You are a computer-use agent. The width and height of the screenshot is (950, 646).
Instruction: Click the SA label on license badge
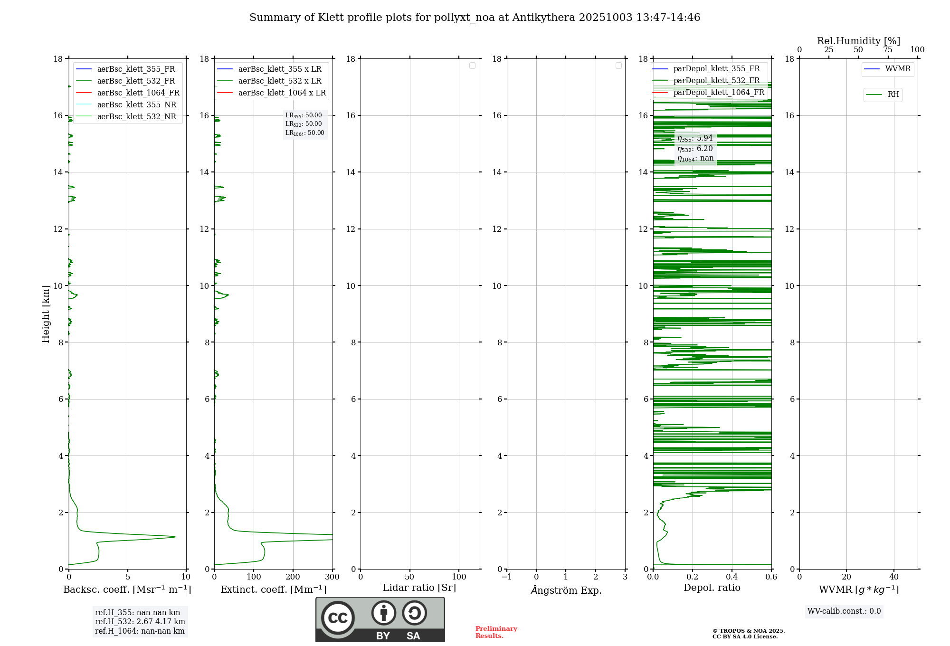tap(413, 636)
